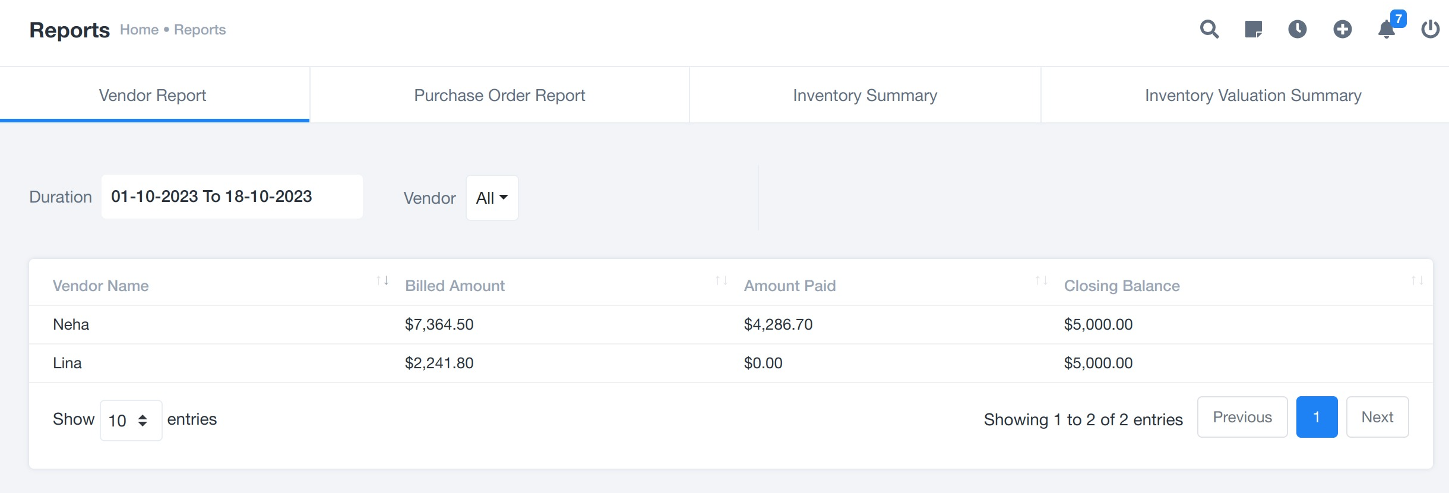Click the power logout icon
This screenshot has width=1449, height=493.
click(x=1430, y=29)
